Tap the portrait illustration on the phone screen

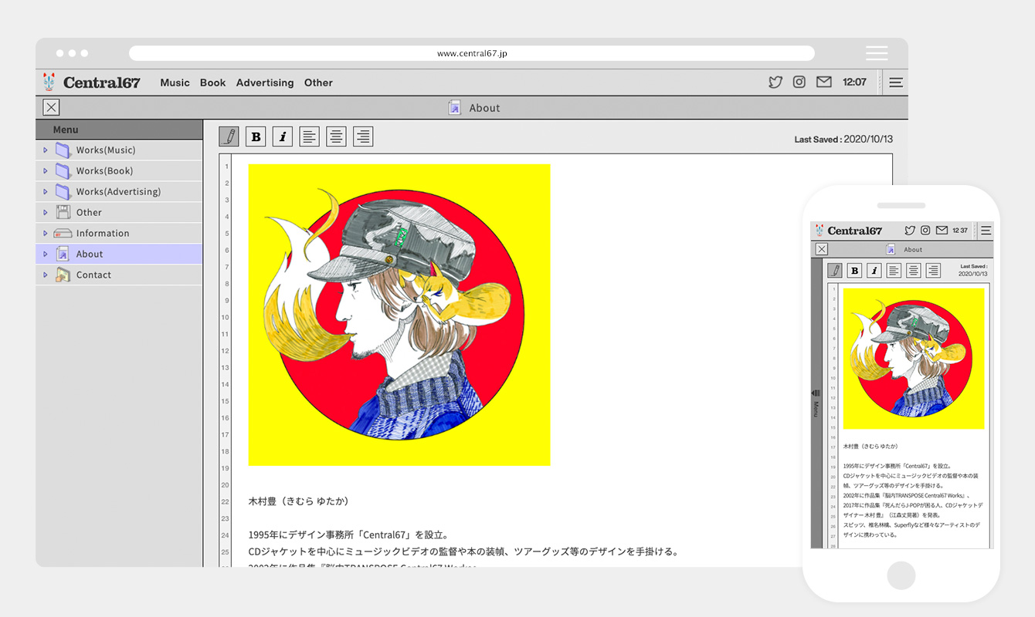click(914, 359)
